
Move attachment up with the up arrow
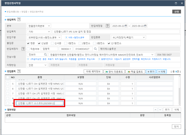pos(156,110)
